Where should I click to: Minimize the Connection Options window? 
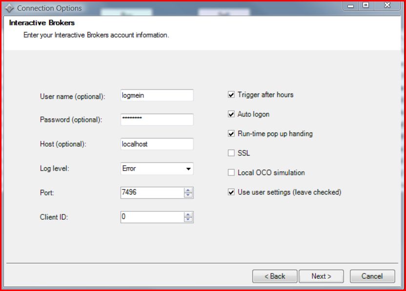pos(350,5)
